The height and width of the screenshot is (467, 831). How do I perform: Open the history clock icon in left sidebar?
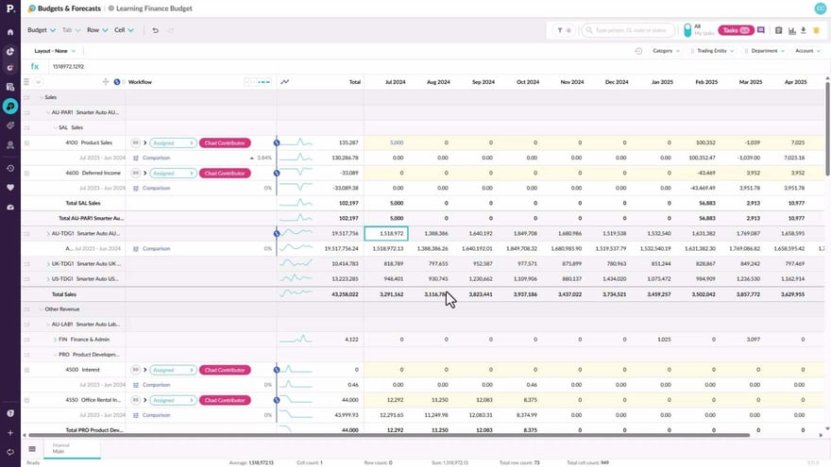tap(10, 168)
